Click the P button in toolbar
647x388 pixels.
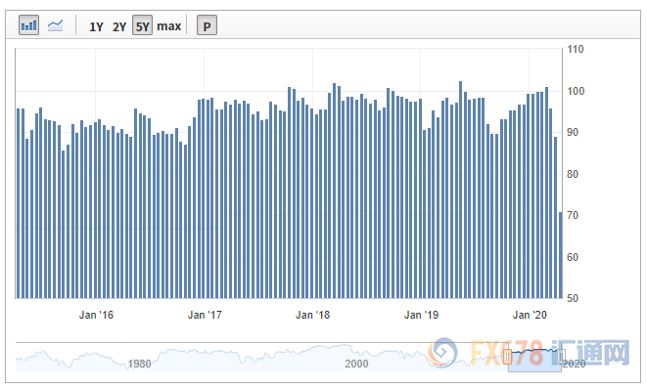point(207,25)
